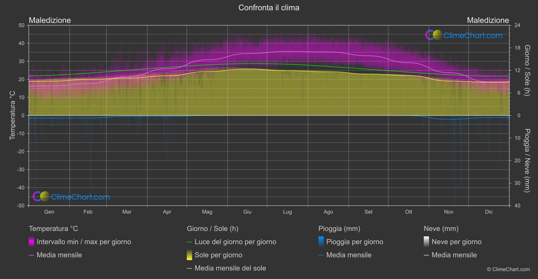The width and height of the screenshot is (538, 279).
Task: Click the Lug month label on axis
Action: point(287,212)
